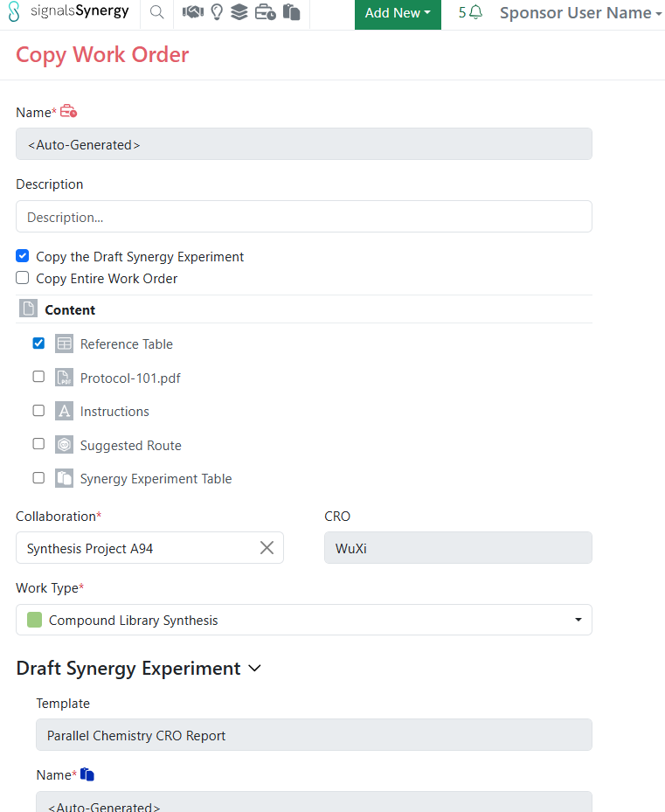Click the notifications bell icon
This screenshot has width=665, height=812.
pyautogui.click(x=475, y=13)
